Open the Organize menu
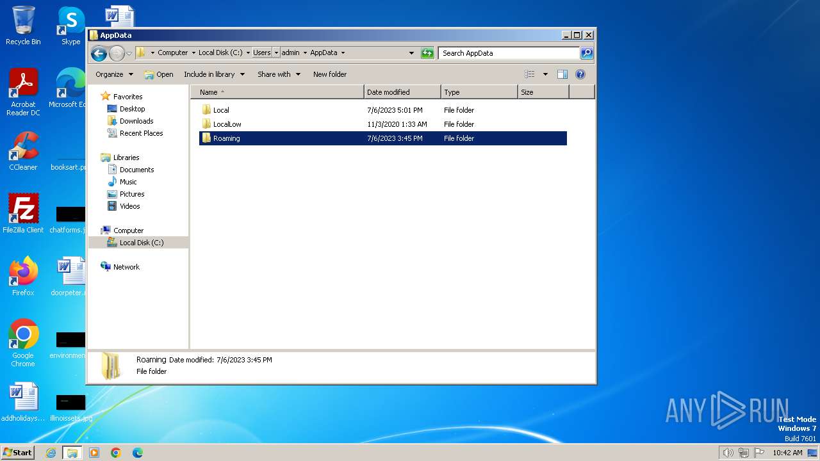The width and height of the screenshot is (820, 461). (x=114, y=74)
